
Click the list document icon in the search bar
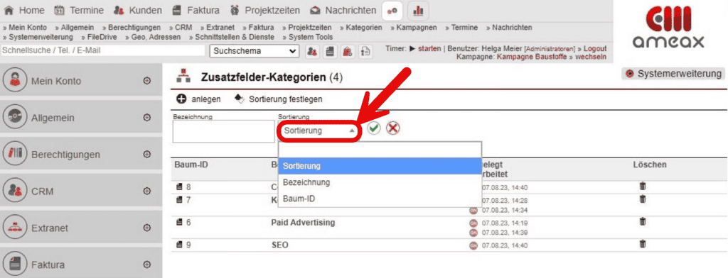click(366, 52)
